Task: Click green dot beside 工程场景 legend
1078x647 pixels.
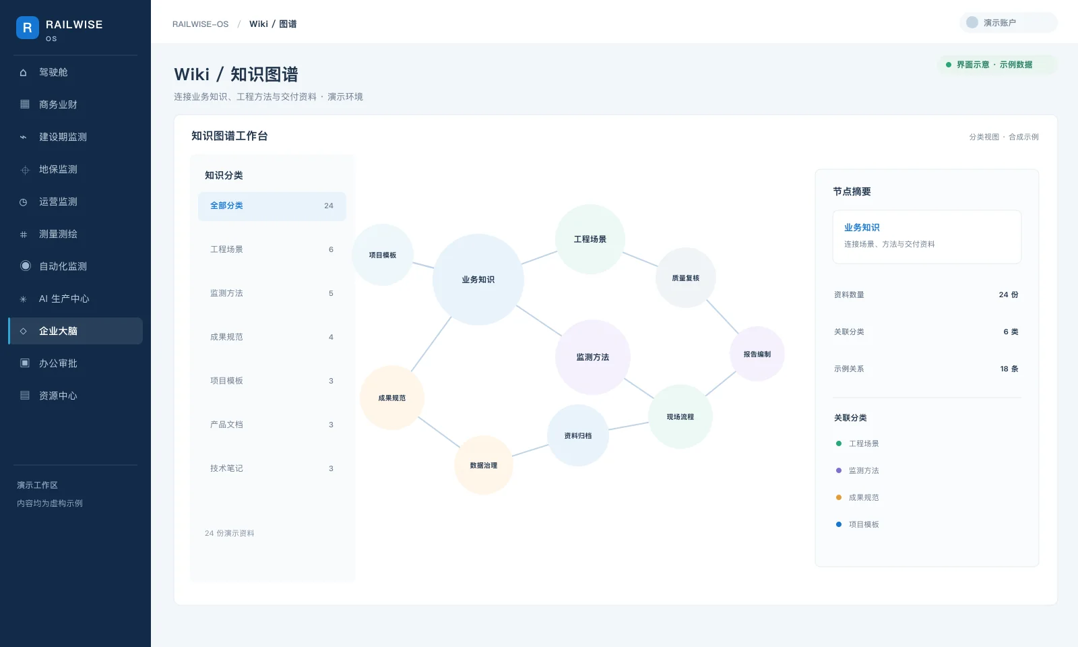Action: (x=839, y=443)
